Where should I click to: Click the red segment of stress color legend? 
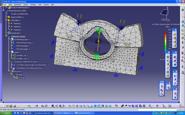click(165, 33)
